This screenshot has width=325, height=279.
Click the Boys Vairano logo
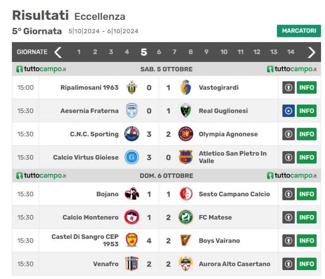tap(186, 241)
